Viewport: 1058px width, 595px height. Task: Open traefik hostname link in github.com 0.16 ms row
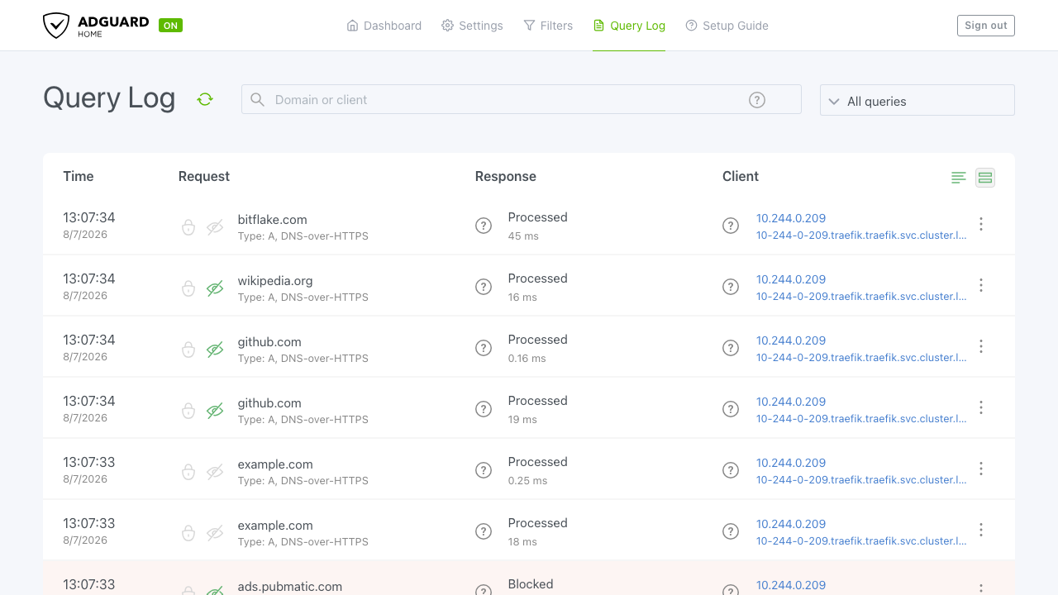861,358
